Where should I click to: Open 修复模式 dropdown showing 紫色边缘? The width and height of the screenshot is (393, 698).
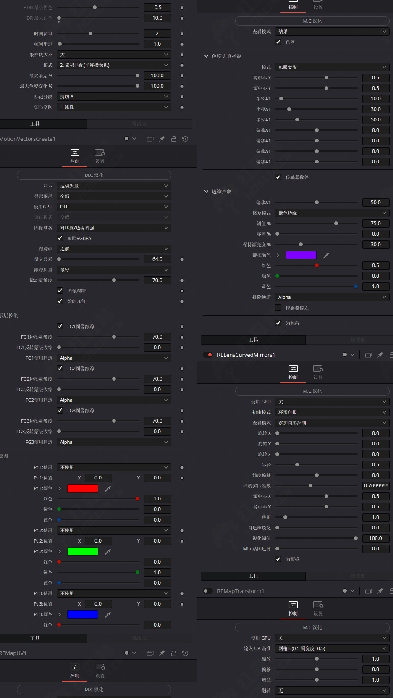click(332, 213)
